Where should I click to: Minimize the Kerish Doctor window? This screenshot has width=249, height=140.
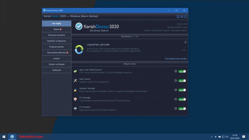tap(169, 11)
